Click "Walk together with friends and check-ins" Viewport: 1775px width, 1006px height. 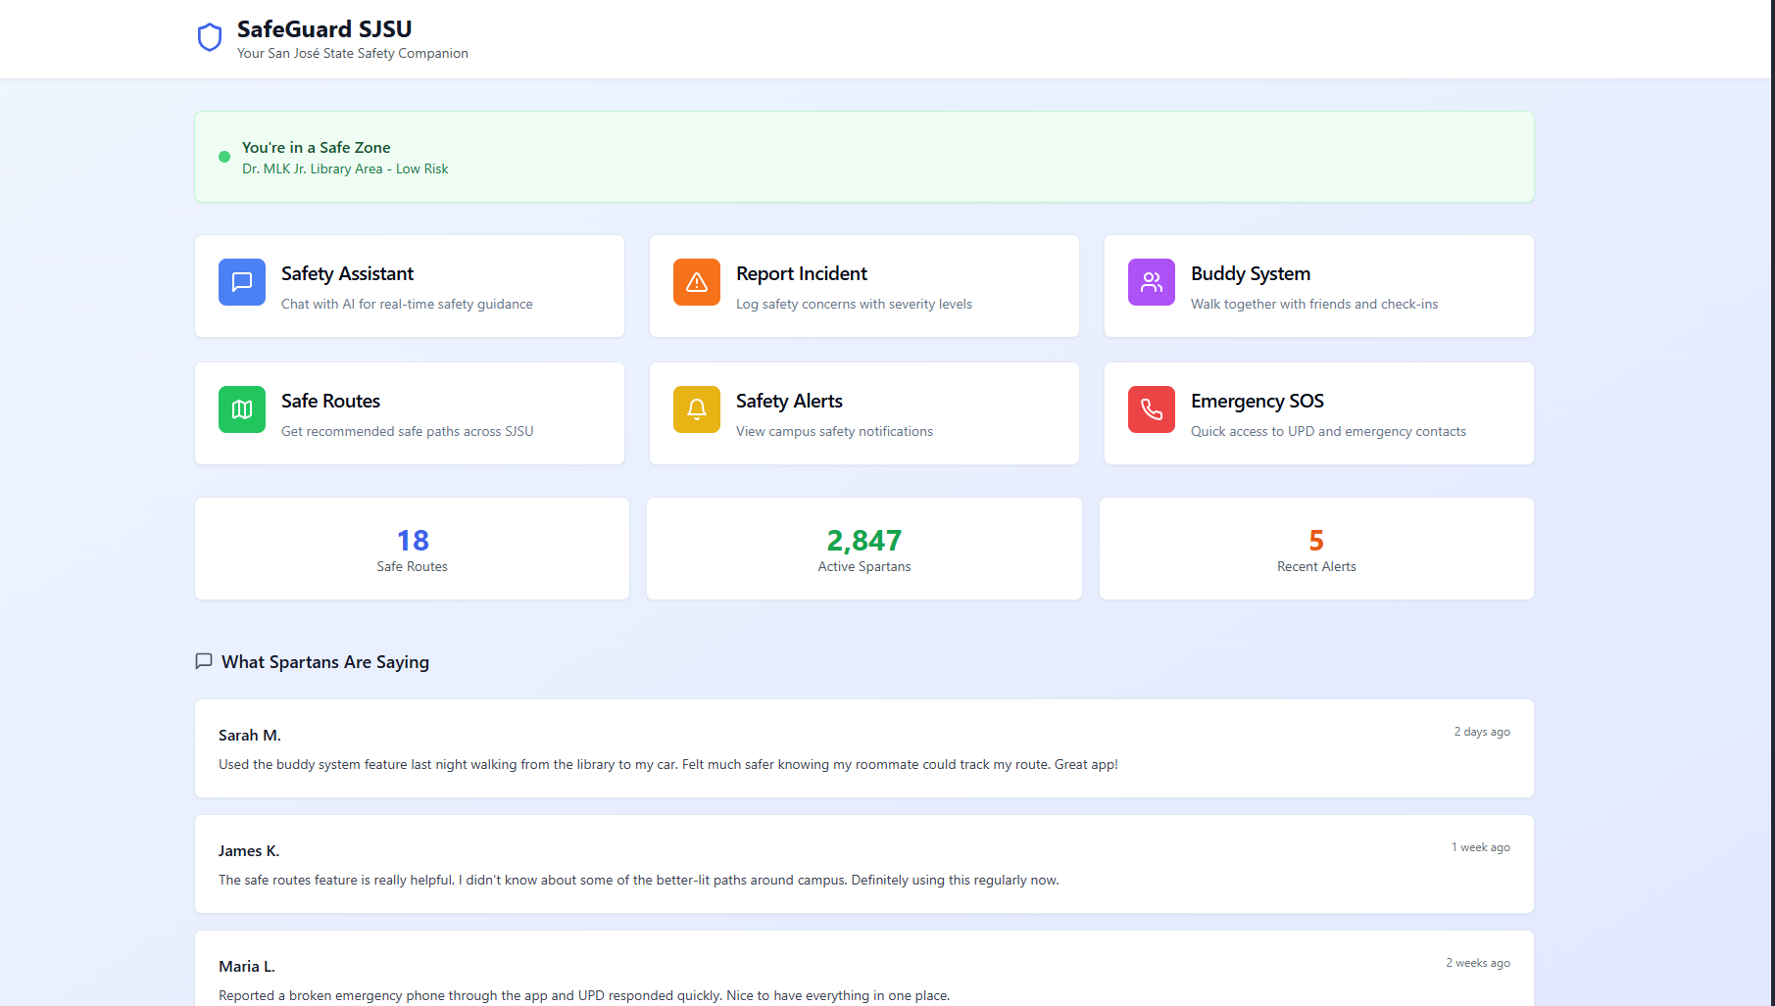pos(1314,304)
